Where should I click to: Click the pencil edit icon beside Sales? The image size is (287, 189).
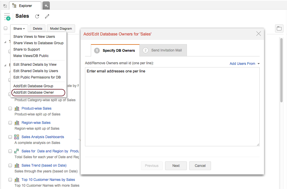coord(47,17)
